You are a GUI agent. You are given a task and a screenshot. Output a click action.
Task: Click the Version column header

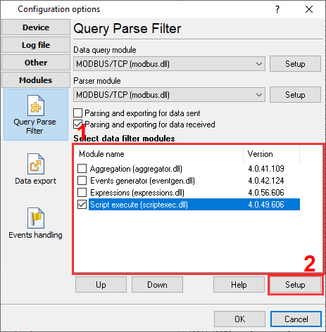[272, 154]
